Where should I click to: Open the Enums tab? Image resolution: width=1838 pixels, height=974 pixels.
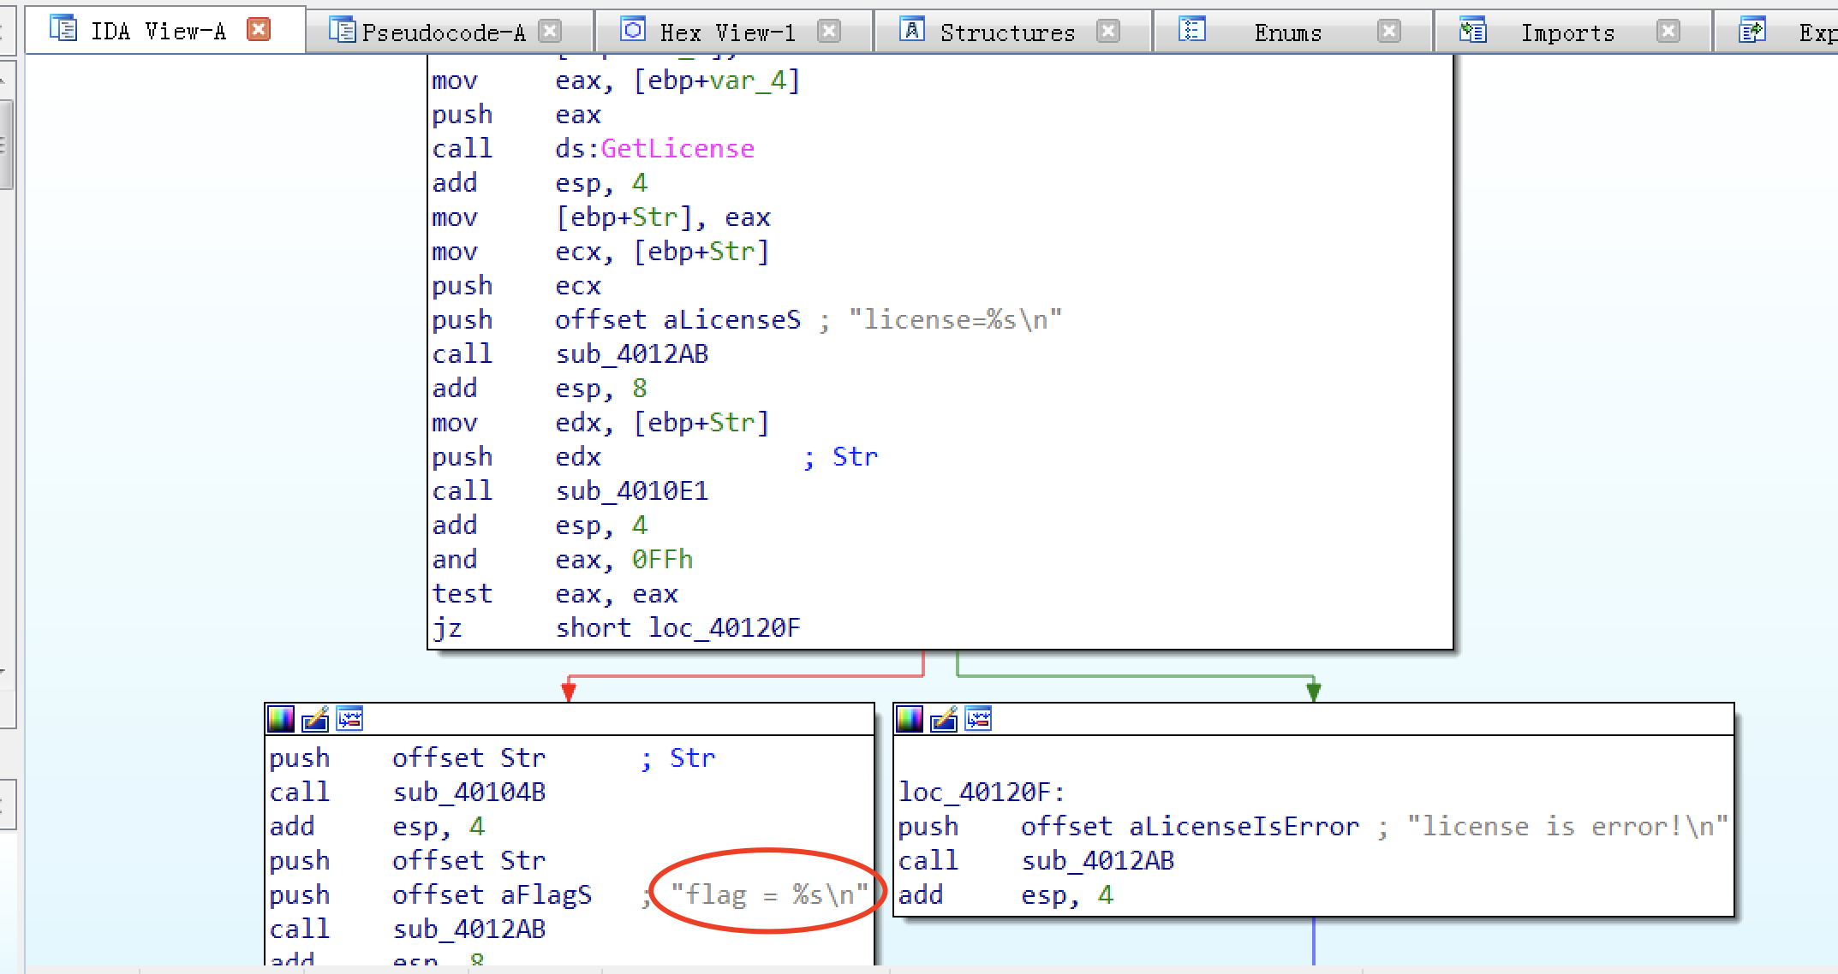[x=1287, y=33]
